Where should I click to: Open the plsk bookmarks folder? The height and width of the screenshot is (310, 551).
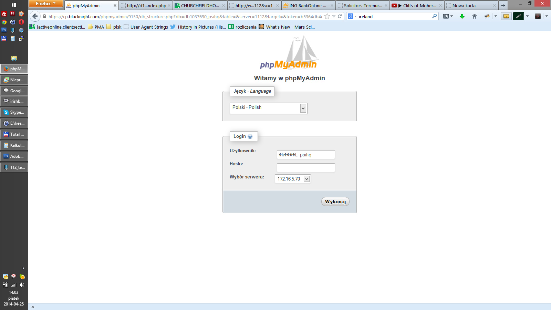click(114, 27)
